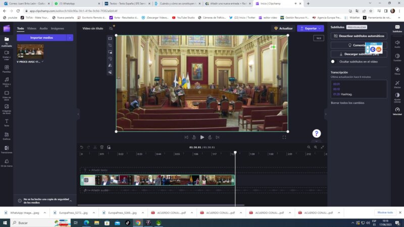Viewport: 404px width, 227px height.
Task: Open the Plantillas sidebar section
Action: 7,69
